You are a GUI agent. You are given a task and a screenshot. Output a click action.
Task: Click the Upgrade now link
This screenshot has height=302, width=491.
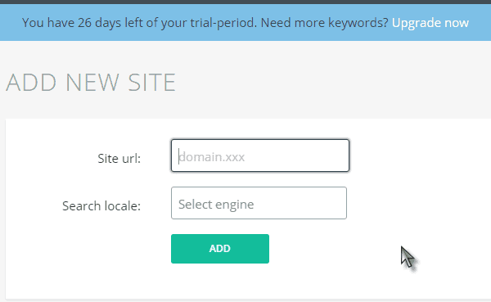[430, 23]
